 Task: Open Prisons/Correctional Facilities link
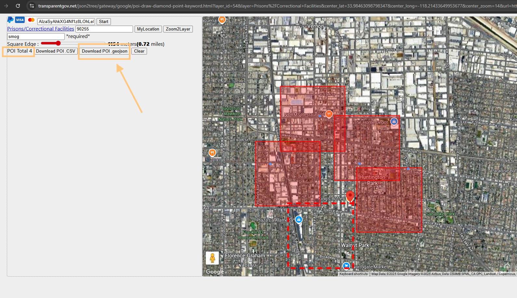[41, 29]
